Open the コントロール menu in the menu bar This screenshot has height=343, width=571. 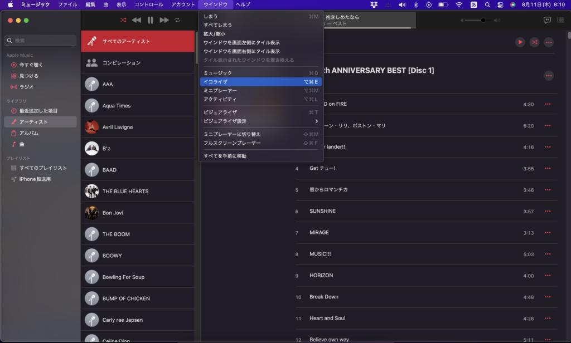click(x=148, y=4)
